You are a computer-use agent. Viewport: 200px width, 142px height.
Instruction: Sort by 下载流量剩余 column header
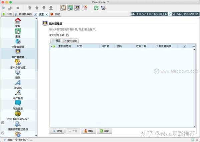166,46
